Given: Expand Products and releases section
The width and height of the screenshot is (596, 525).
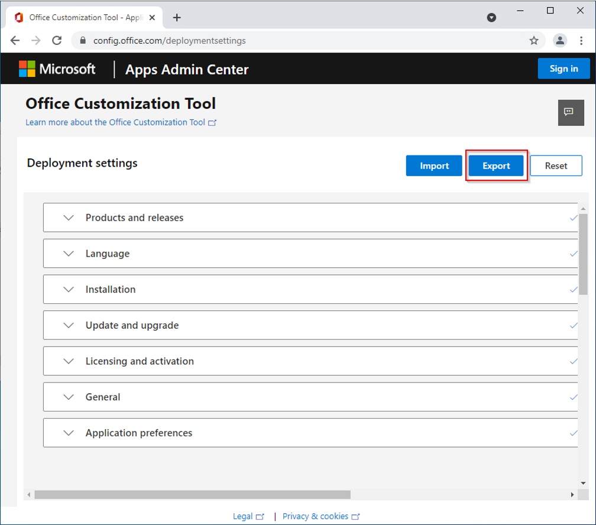Looking at the screenshot, I should tap(69, 218).
